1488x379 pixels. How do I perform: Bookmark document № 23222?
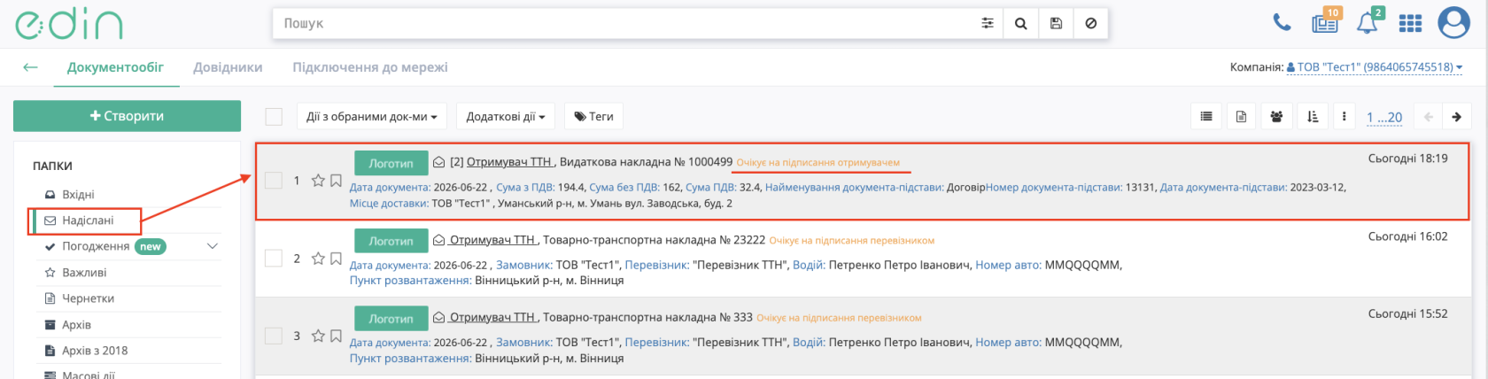tap(336, 259)
